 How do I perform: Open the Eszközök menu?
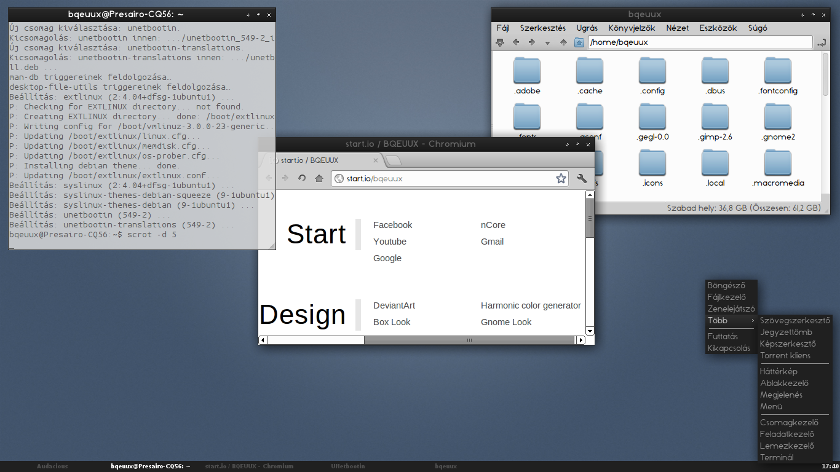point(718,28)
